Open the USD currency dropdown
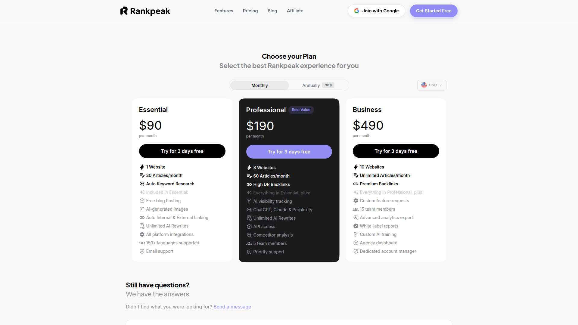Viewport: 578px width, 325px height. pyautogui.click(x=432, y=85)
